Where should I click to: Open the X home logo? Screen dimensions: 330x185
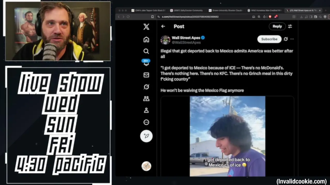[x=146, y=26]
